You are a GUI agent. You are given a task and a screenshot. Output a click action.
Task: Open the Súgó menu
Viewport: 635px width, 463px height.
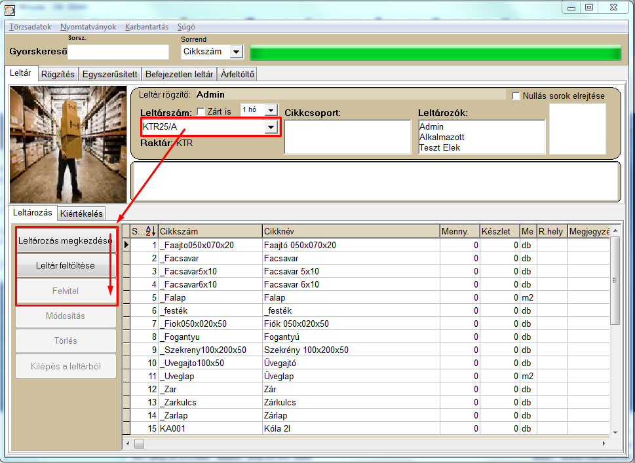[186, 27]
